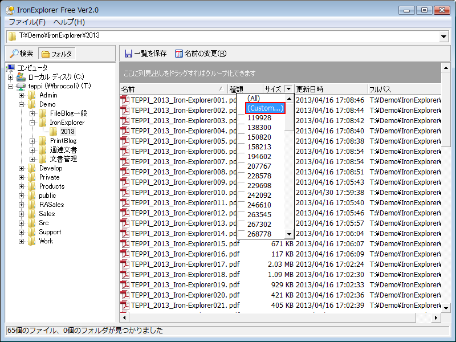Click the IronExplorer app icon in title bar
The height and width of the screenshot is (342, 456).
(x=10, y=10)
